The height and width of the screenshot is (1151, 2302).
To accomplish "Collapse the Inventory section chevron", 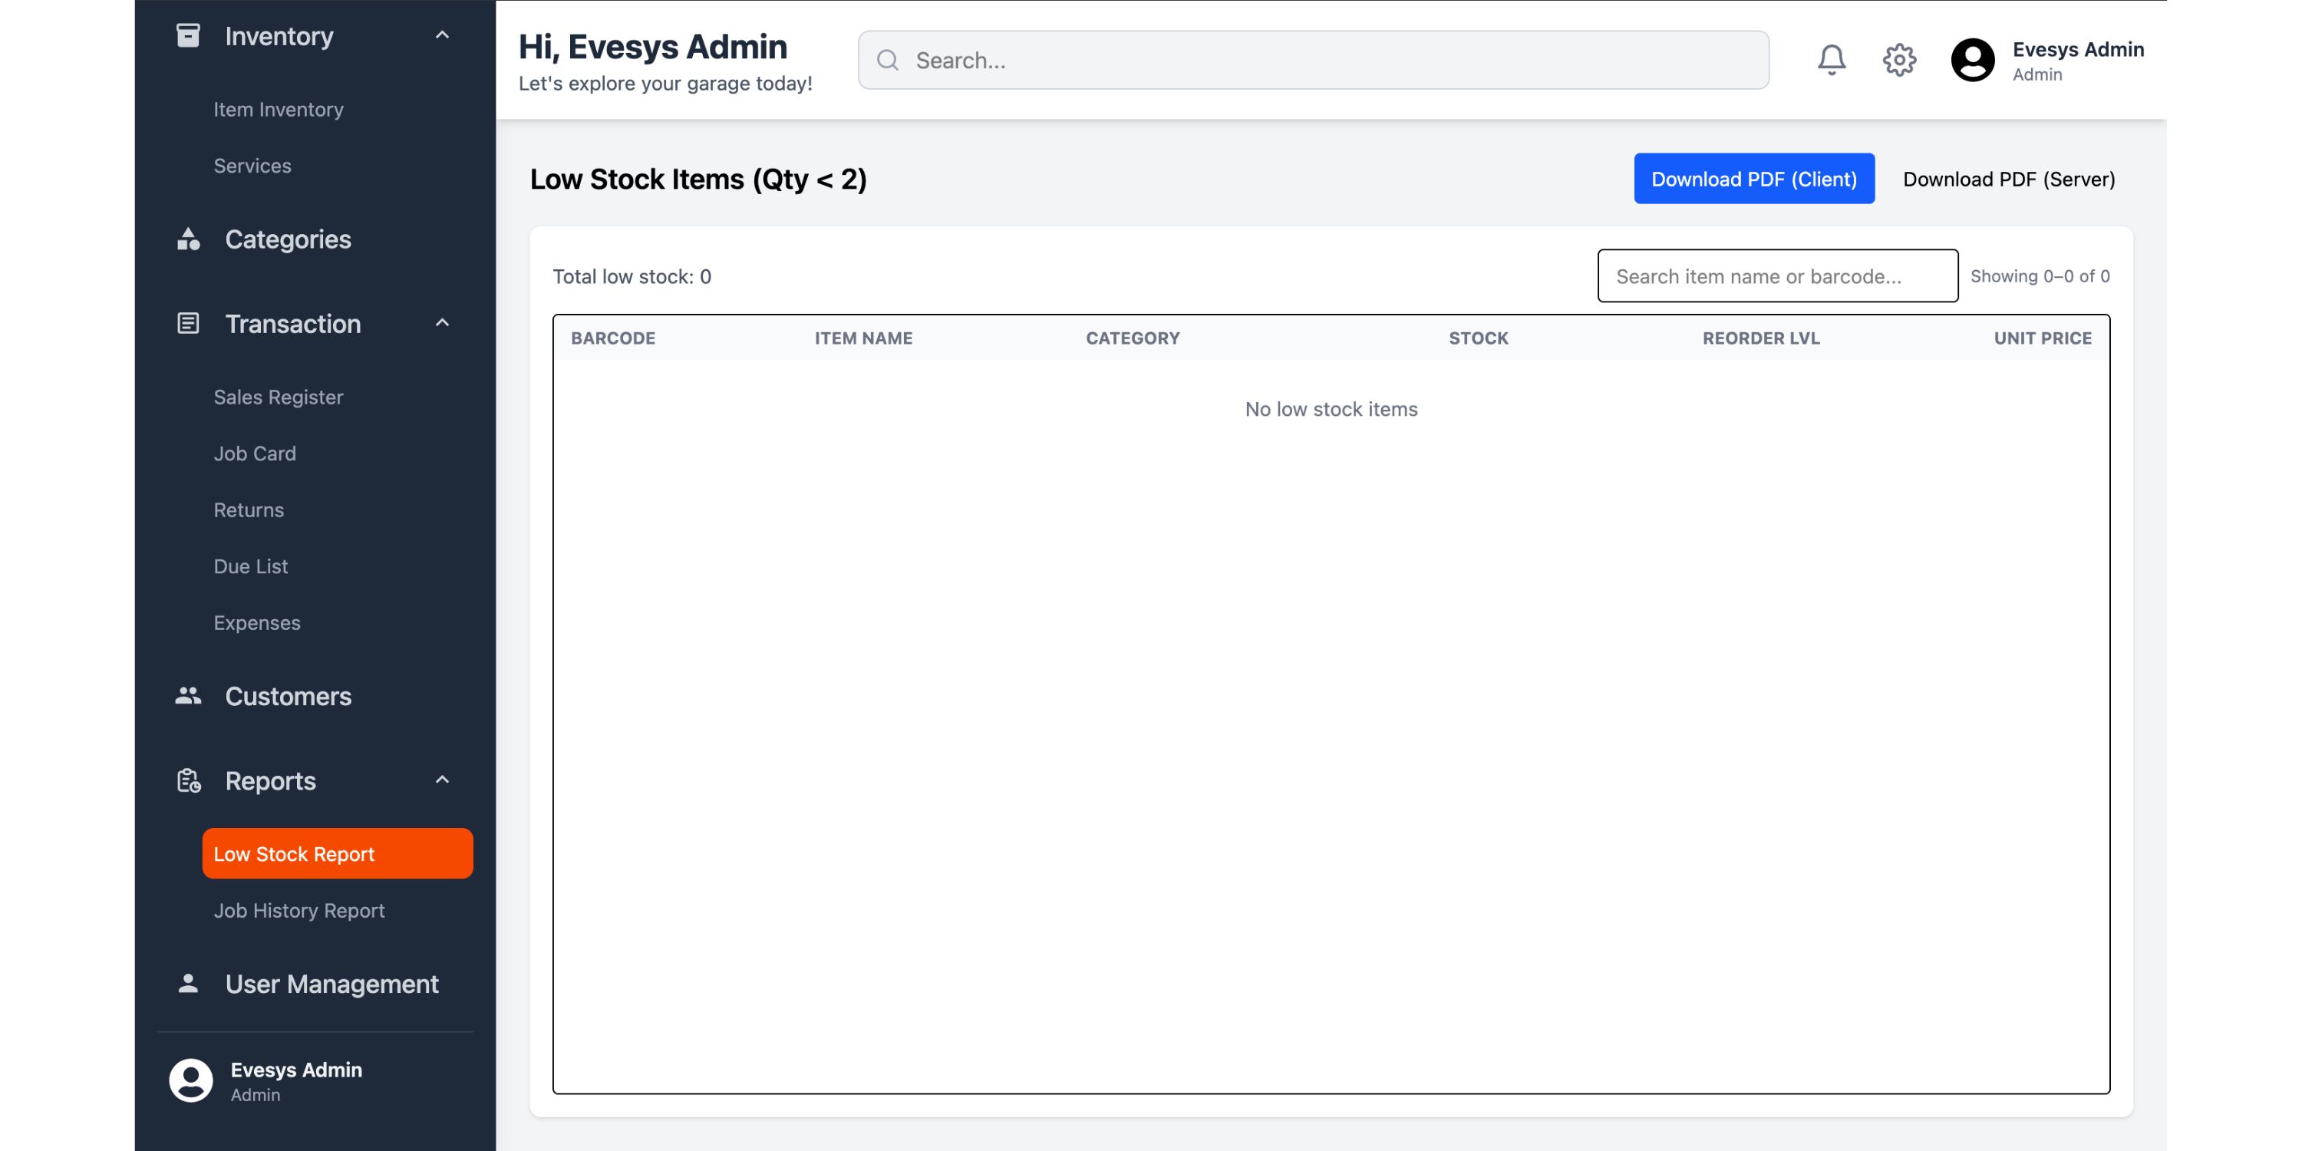I will point(441,36).
